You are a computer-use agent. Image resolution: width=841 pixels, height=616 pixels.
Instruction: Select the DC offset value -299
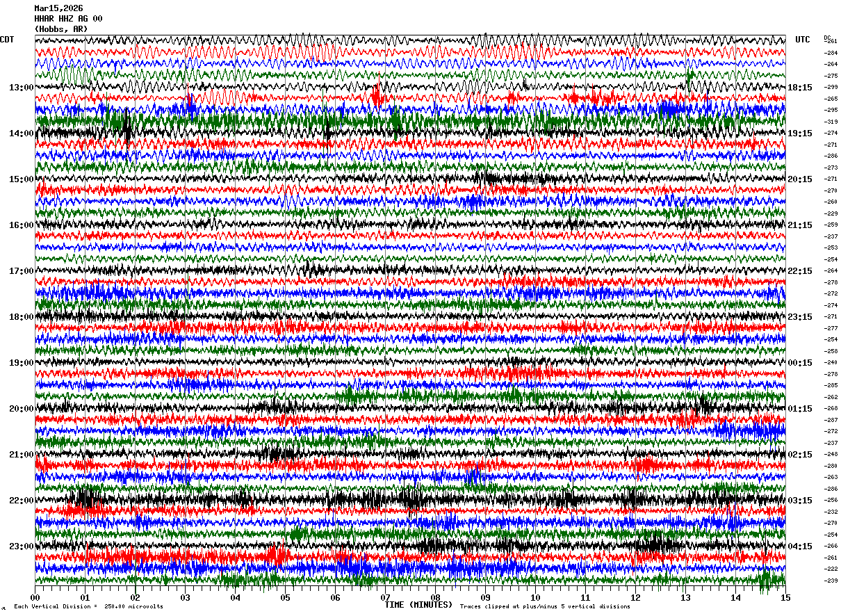click(x=831, y=87)
